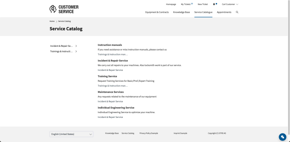Expand the Carl Customer user menu
Screen dimensions: 290x142
[x=230, y=4]
